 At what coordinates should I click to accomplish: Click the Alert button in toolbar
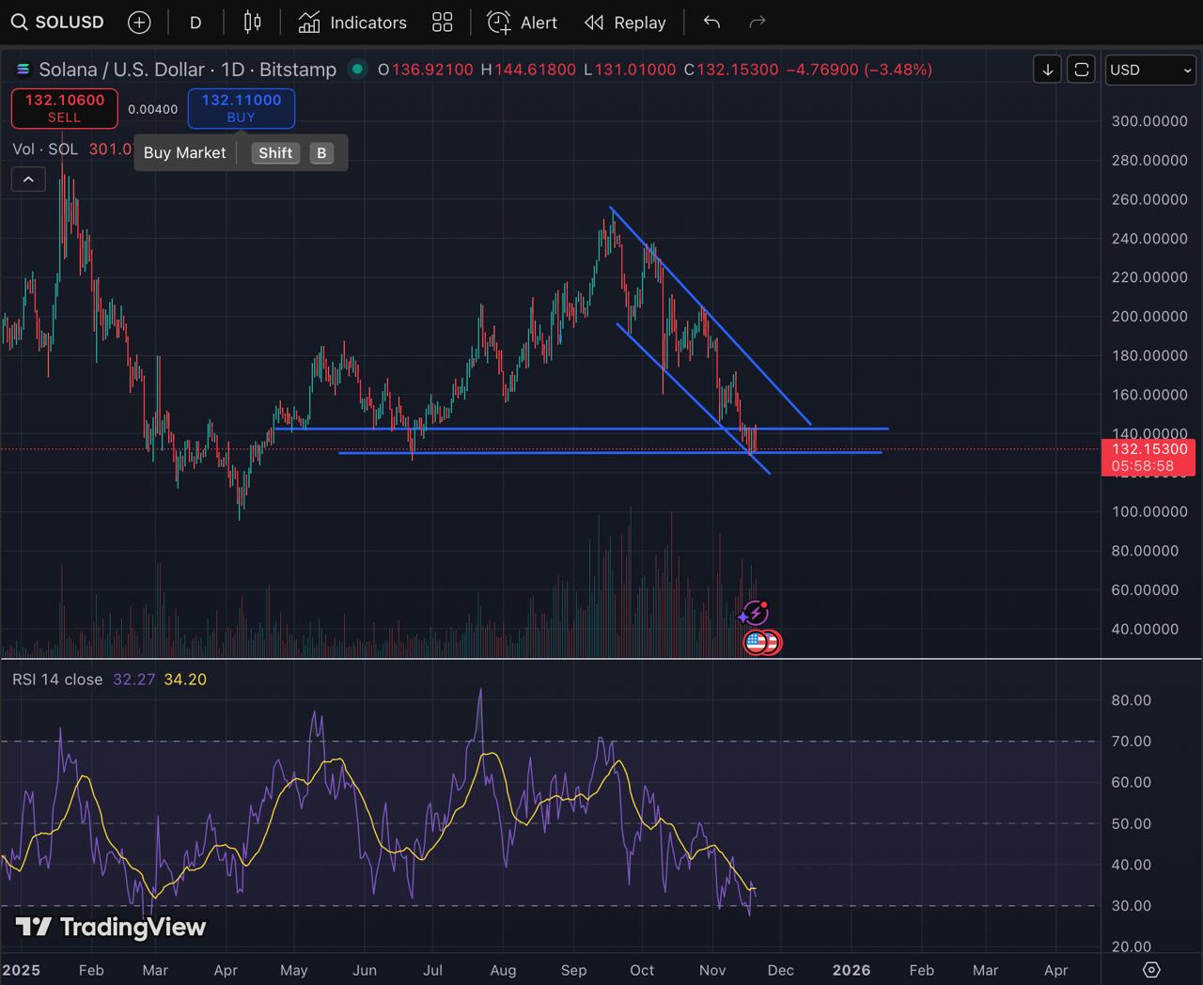[523, 23]
